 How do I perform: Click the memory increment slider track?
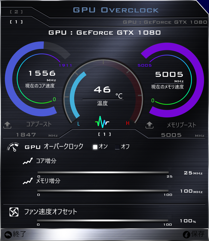tap(103, 191)
